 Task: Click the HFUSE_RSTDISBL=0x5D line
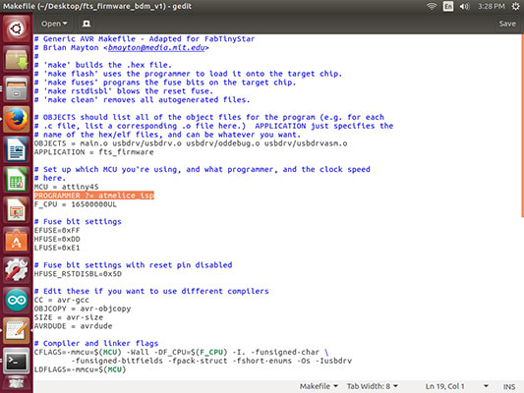78,274
